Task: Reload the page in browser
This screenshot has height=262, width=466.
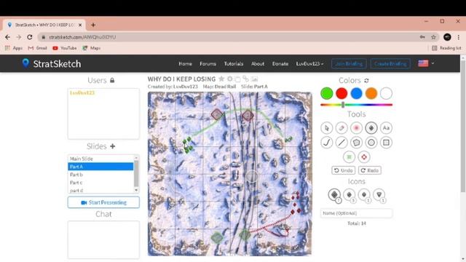Action: [x=30, y=37]
